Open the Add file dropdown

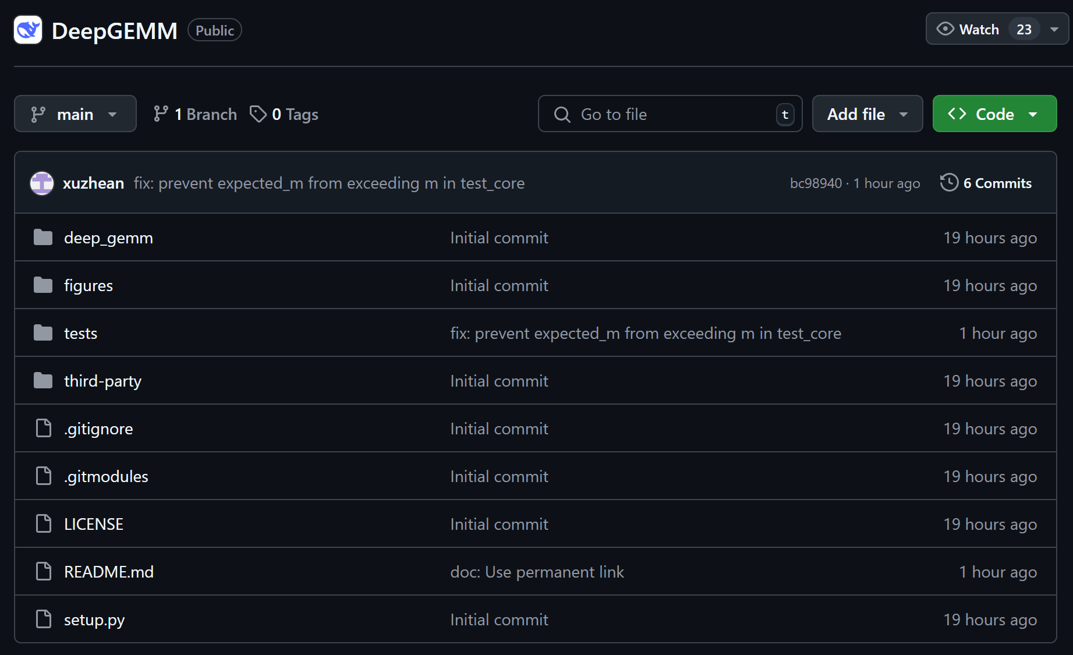point(867,114)
